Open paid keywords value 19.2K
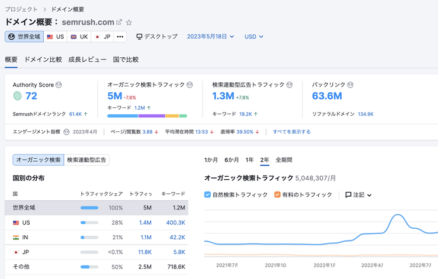Image resolution: width=438 pixels, height=279 pixels. 245,114
